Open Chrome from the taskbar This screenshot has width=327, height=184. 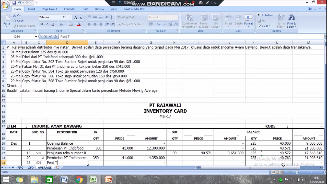pyautogui.click(x=79, y=180)
